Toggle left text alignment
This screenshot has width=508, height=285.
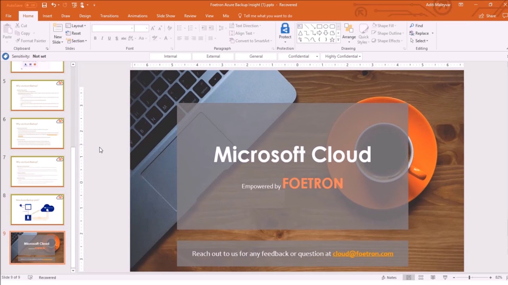point(179,38)
